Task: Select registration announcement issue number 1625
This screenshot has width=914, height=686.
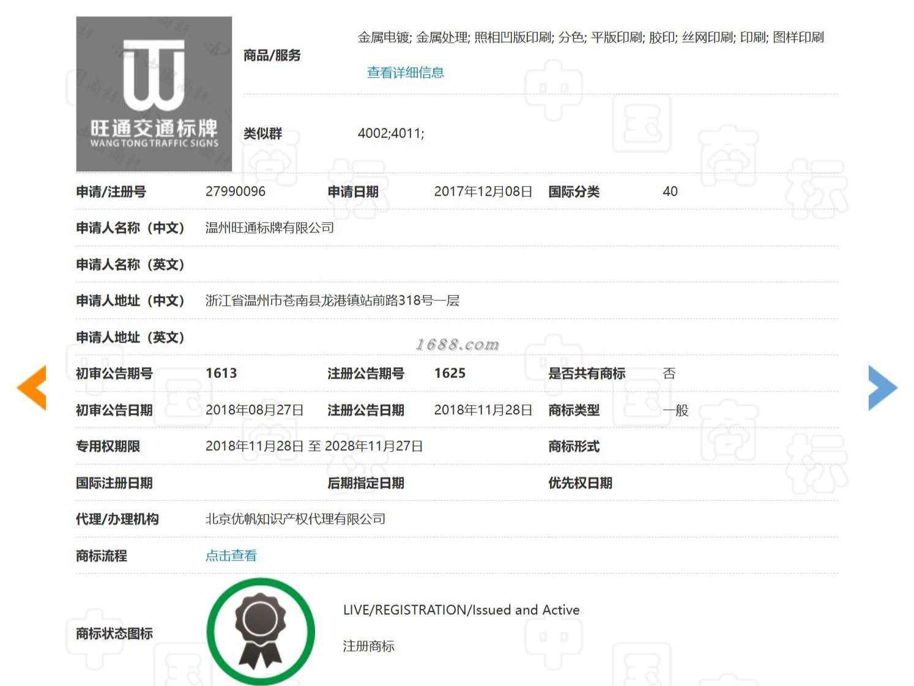Action: tap(450, 373)
